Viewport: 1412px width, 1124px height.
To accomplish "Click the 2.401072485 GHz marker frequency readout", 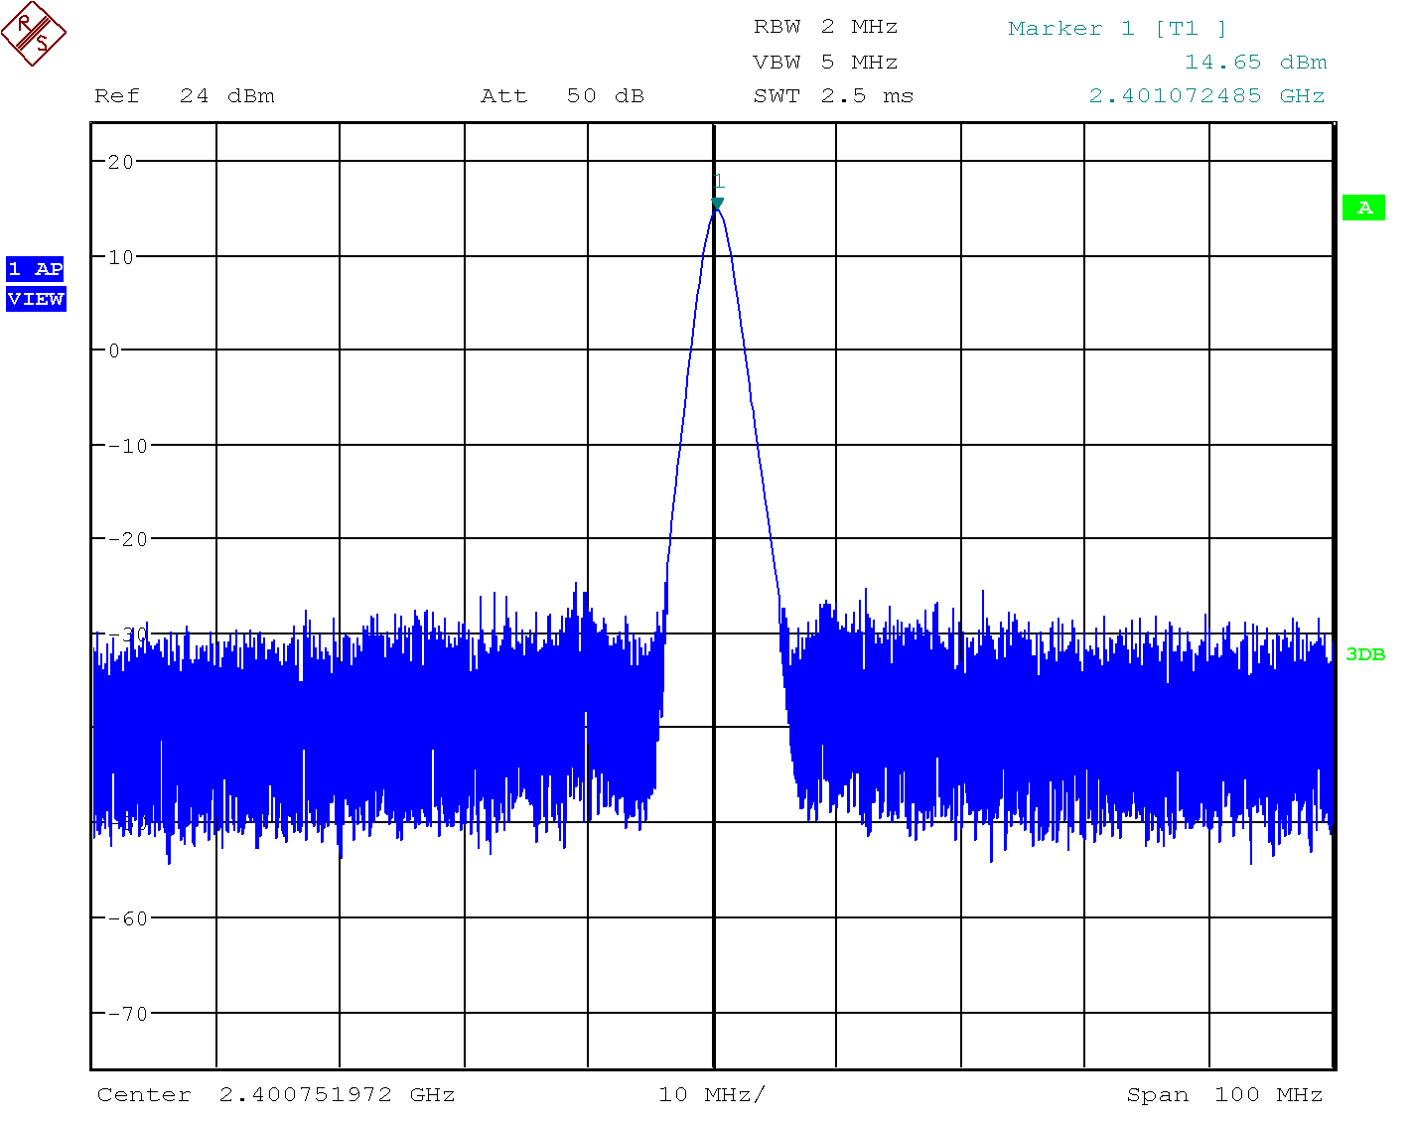I will [x=1206, y=96].
